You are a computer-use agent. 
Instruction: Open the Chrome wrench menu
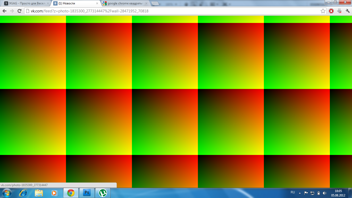pos(348,11)
